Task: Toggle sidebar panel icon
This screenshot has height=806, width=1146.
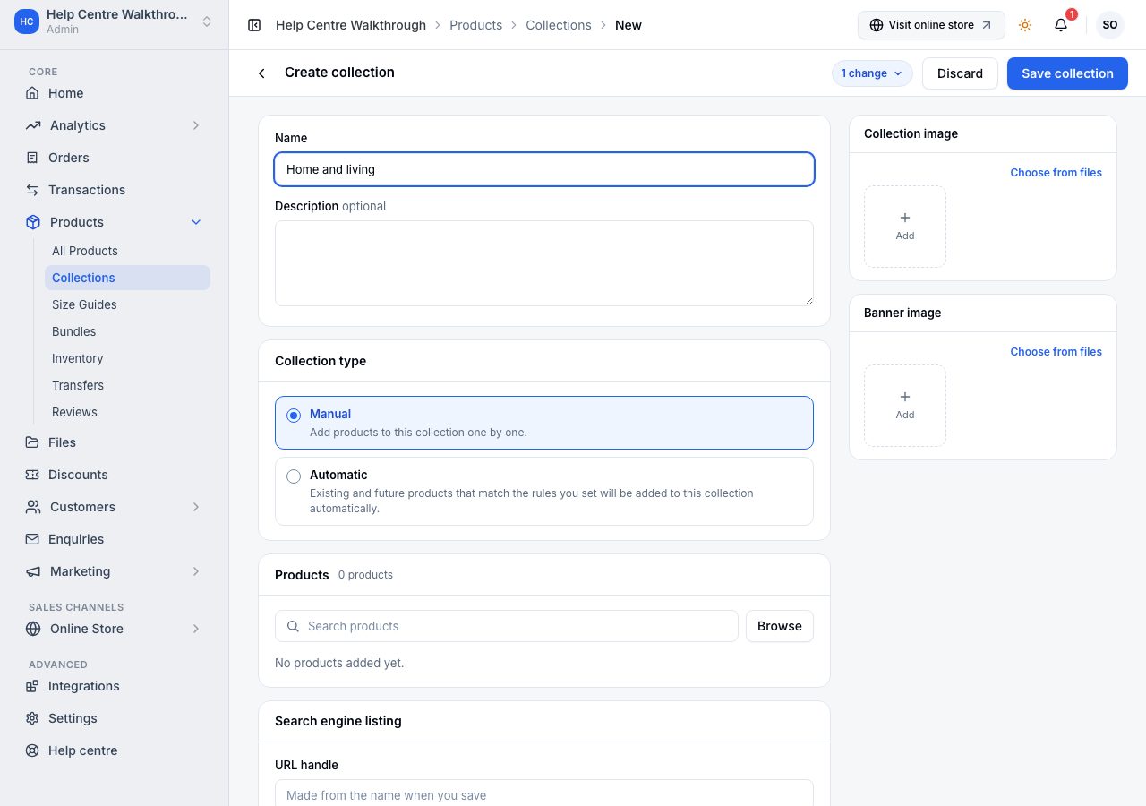Action: pos(254,25)
